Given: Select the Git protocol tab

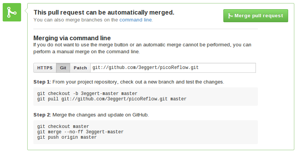Looking at the screenshot, I should tap(63, 68).
